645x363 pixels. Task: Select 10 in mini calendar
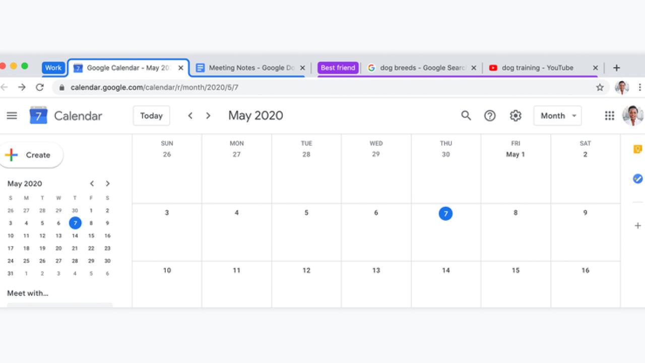[x=11, y=235]
